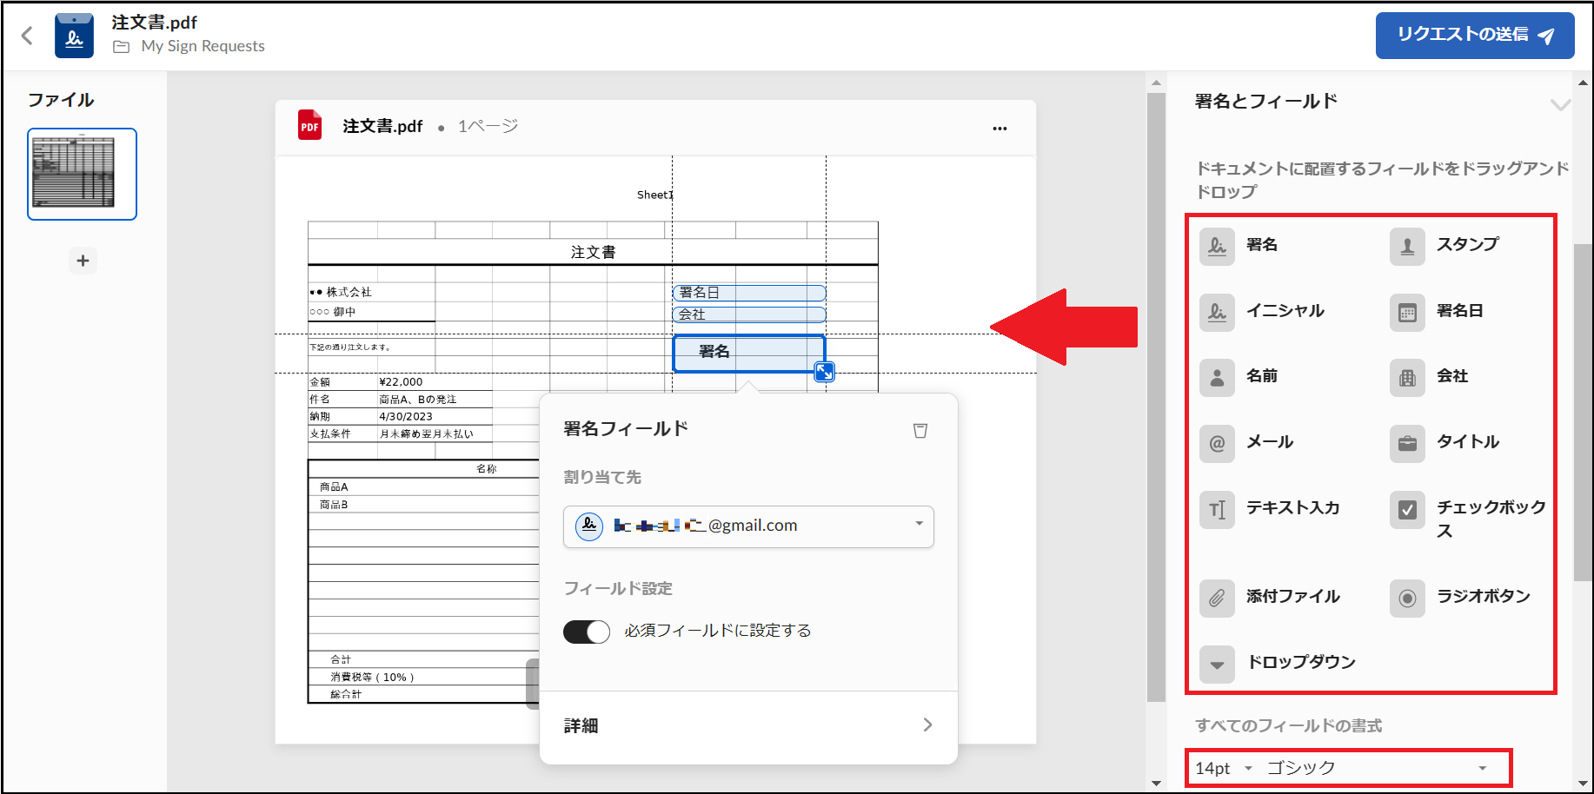Click the 添付ファイル paperclip icon

(1217, 598)
